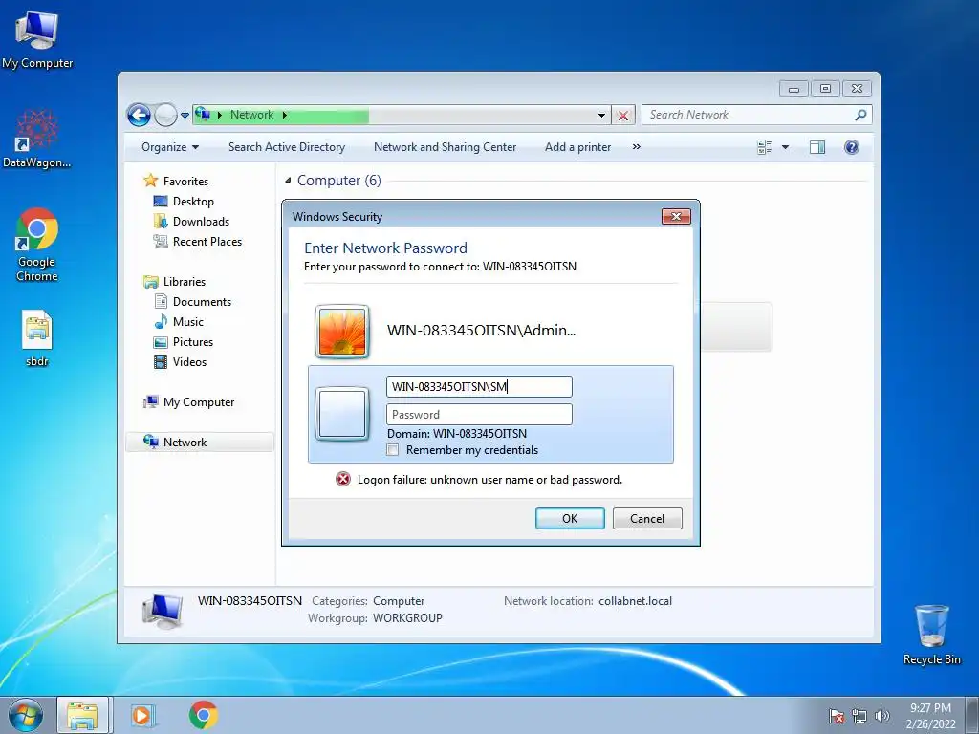
Task: Show the preview pane icon
Action: point(817,147)
